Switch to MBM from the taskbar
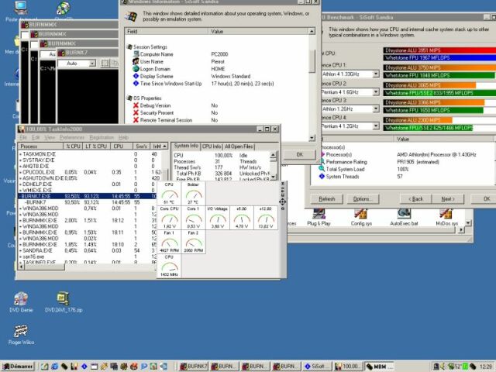Screen dimensions: 496x372 380,367
